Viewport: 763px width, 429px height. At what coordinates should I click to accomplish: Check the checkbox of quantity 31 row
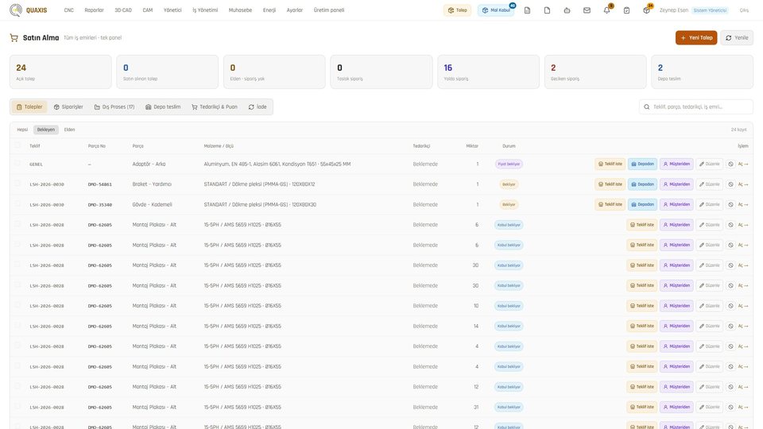pos(18,406)
